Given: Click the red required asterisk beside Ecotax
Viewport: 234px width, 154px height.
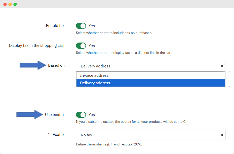Looking at the screenshot, I should coord(49,134).
